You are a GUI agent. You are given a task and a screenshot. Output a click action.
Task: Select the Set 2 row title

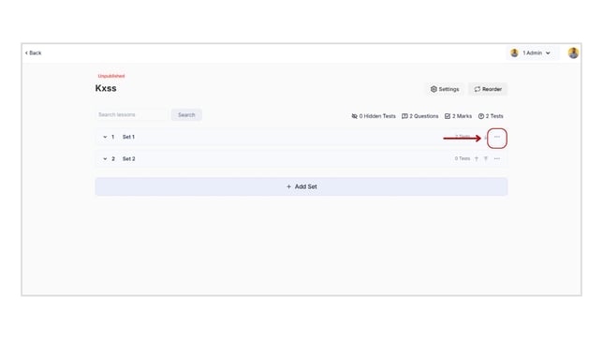(129, 158)
